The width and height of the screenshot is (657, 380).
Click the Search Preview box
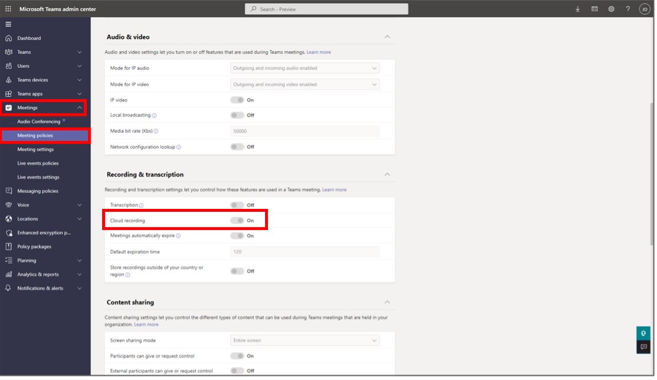pyautogui.click(x=325, y=9)
